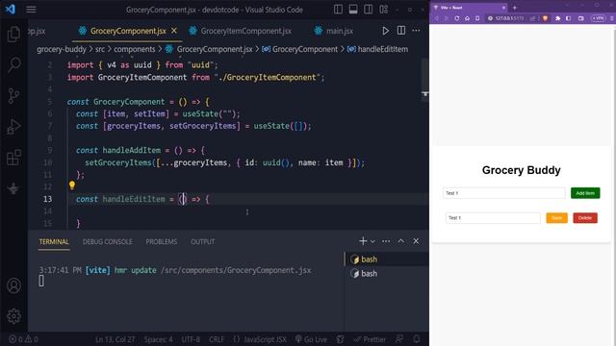Click the lightbulb code action icon
Image resolution: width=616 pixels, height=346 pixels.
point(72,185)
